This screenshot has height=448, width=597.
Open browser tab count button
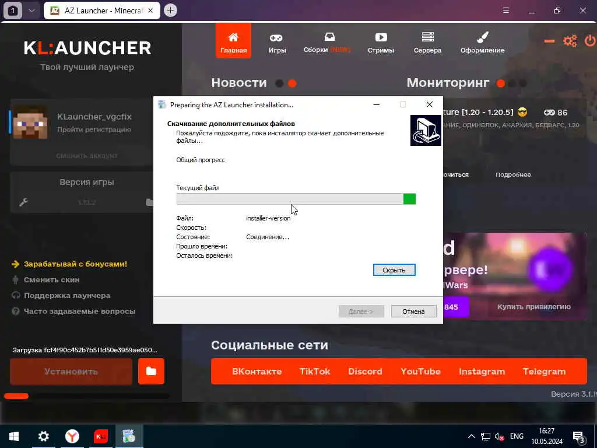tap(13, 10)
